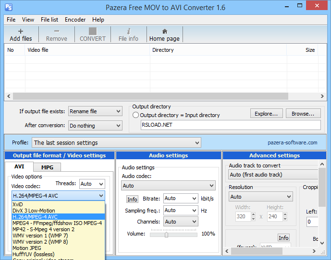Click the Size column header
Image resolution: width=331 pixels, height=260 pixels.
tap(302, 50)
